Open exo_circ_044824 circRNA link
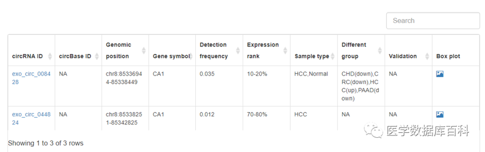This screenshot has height=152, width=485. pos(31,118)
